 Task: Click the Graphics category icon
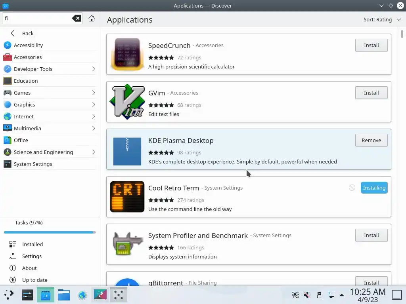pos(8,104)
